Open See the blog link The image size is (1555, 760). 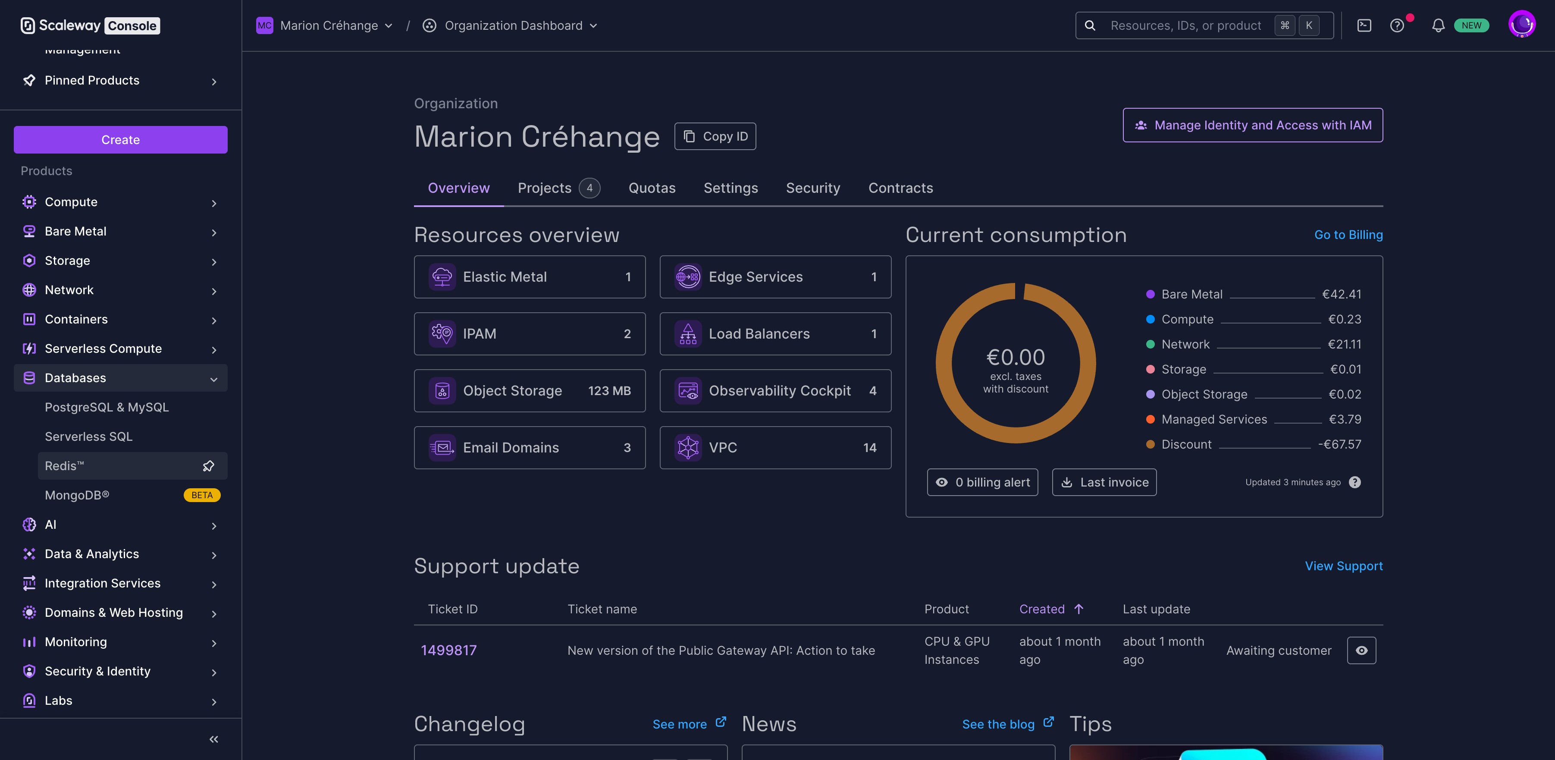pyautogui.click(x=1007, y=724)
